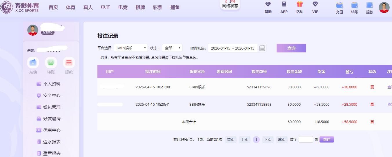Click the page number input field
This screenshot has height=157, width=392.
click(x=306, y=140)
